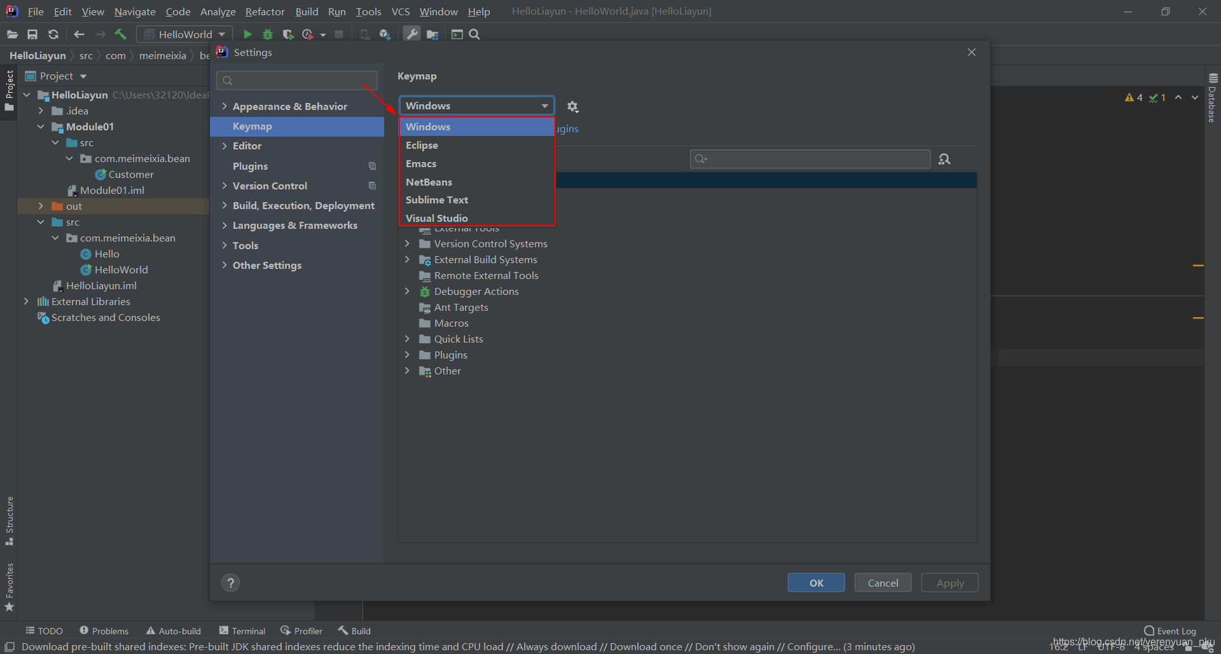Image resolution: width=1221 pixels, height=654 pixels.
Task: Select Customer class in project tree
Action: click(x=124, y=174)
